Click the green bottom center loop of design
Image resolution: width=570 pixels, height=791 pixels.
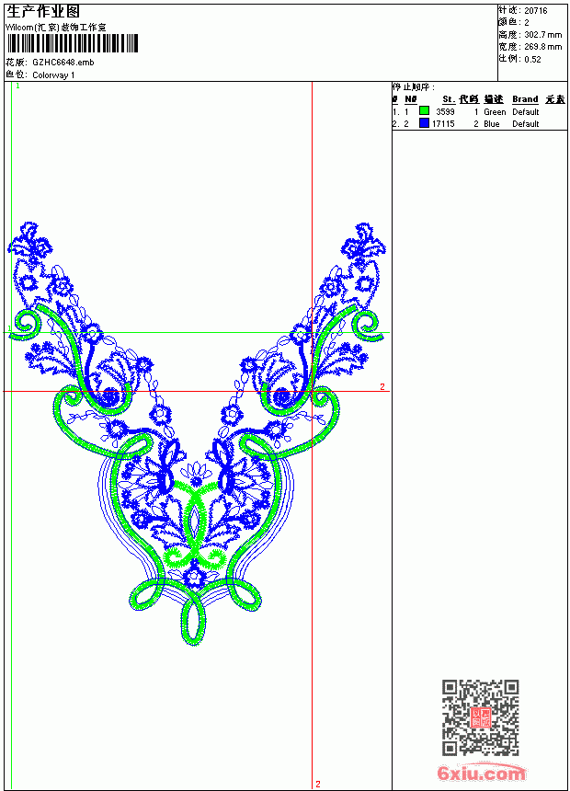click(x=194, y=621)
